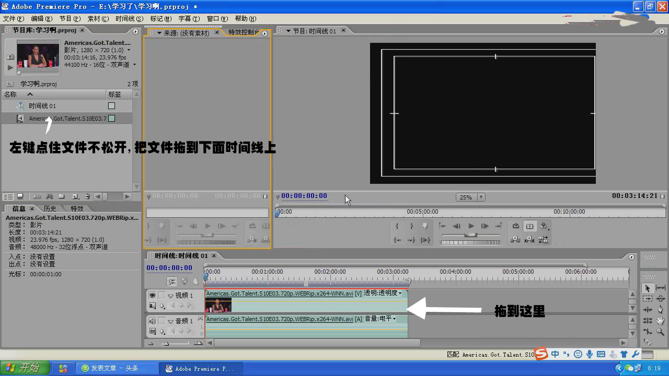This screenshot has height=376, width=669.
Task: Open program monitor sequence dropdown arrow
Action: pyautogui.click(x=288, y=31)
